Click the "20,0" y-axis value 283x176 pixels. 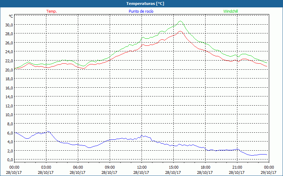(9, 70)
